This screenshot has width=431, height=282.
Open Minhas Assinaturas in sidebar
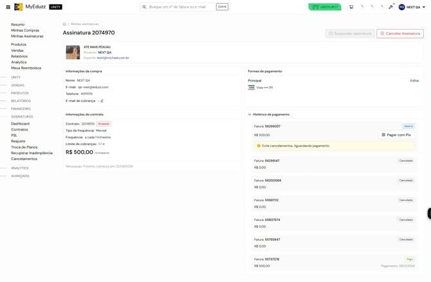pyautogui.click(x=27, y=36)
